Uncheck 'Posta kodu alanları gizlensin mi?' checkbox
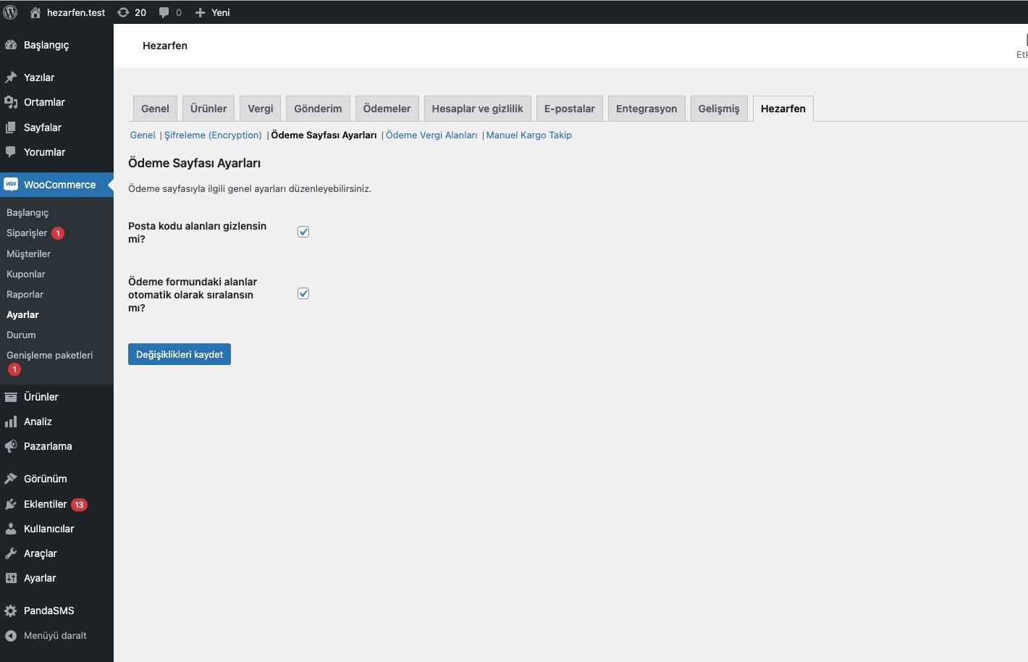 (x=303, y=232)
